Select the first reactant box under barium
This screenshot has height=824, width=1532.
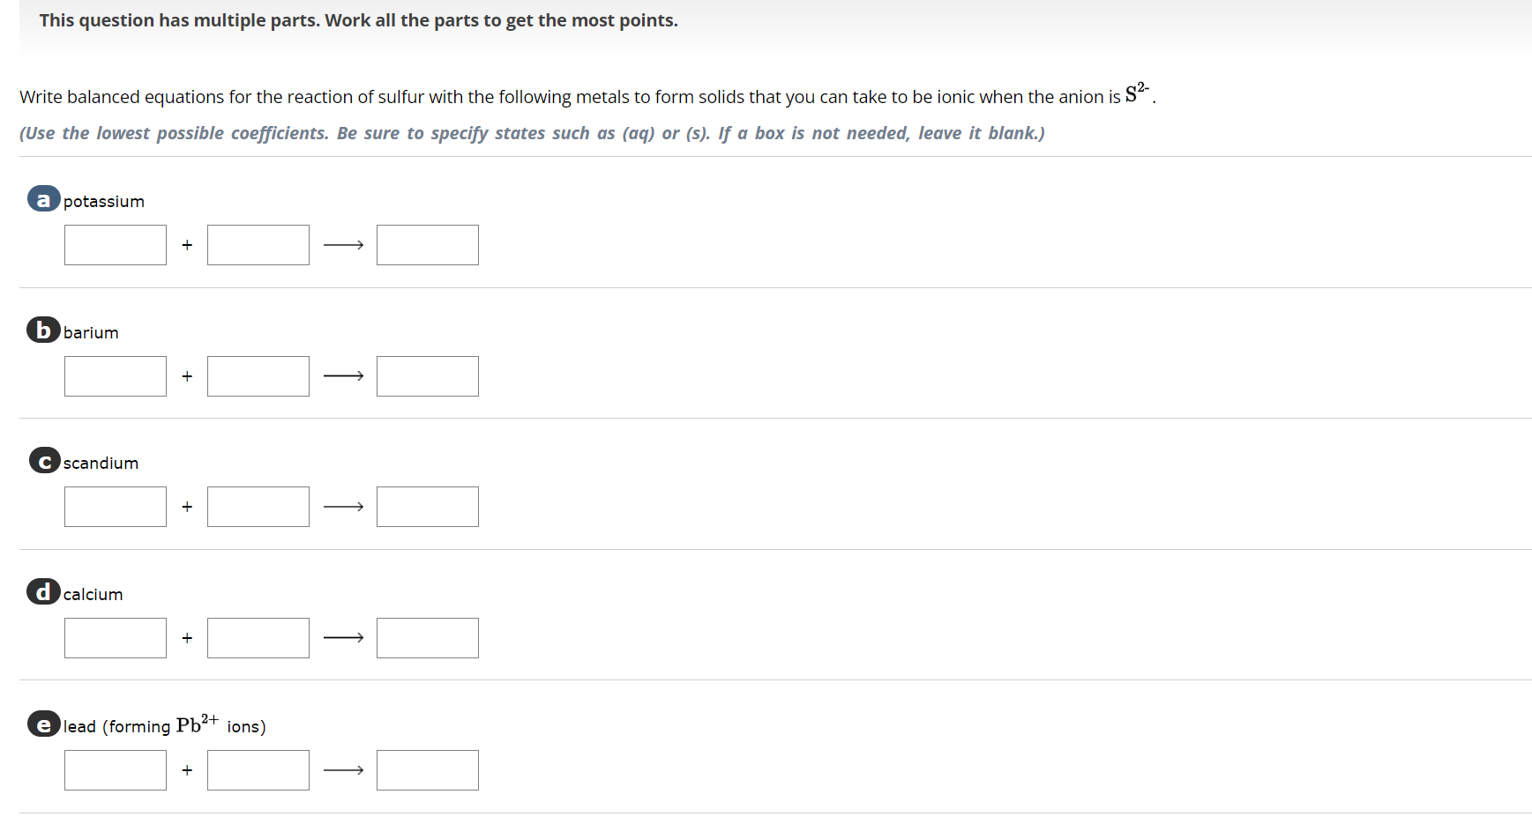pos(115,375)
